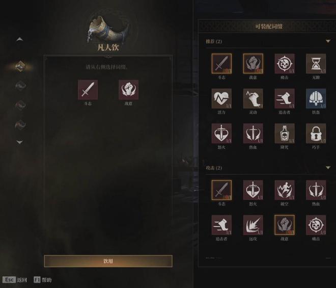336x288 pixels.
Task: Select the 活力 heartbeat affix icon
Action: coord(221,98)
